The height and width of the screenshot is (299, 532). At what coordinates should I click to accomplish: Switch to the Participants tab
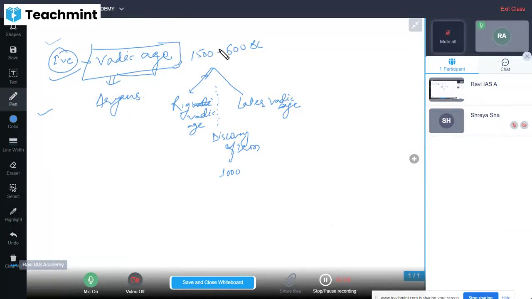coord(452,65)
